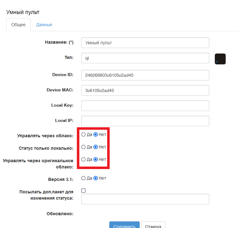The image size is (239, 228).
Task: Click the доп.пакет text field below checkbox
Action: [x=145, y=199]
